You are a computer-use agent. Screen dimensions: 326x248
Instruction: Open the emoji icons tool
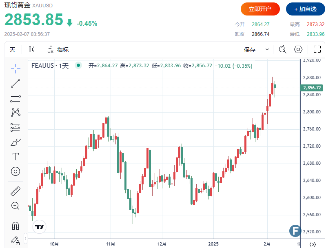[x=16, y=171]
